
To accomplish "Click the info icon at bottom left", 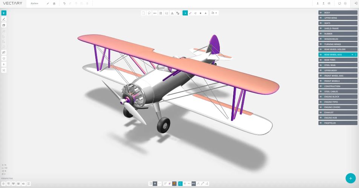I will (28, 183).
